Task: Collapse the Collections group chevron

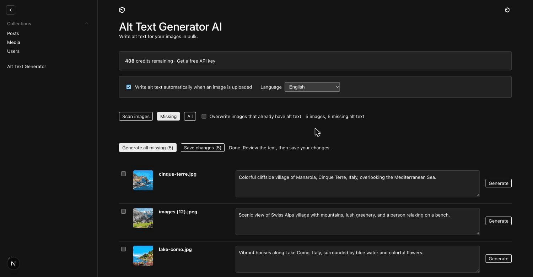Action: point(86,23)
